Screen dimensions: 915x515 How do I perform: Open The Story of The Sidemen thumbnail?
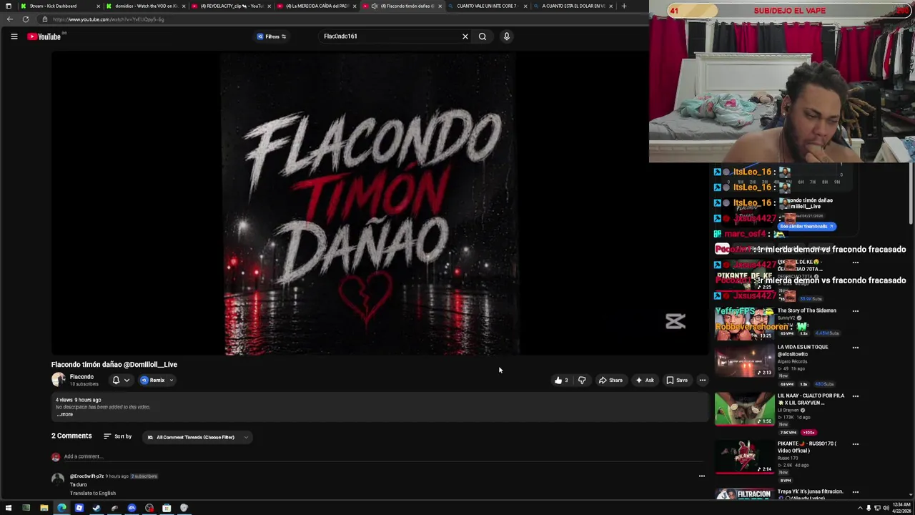744,323
